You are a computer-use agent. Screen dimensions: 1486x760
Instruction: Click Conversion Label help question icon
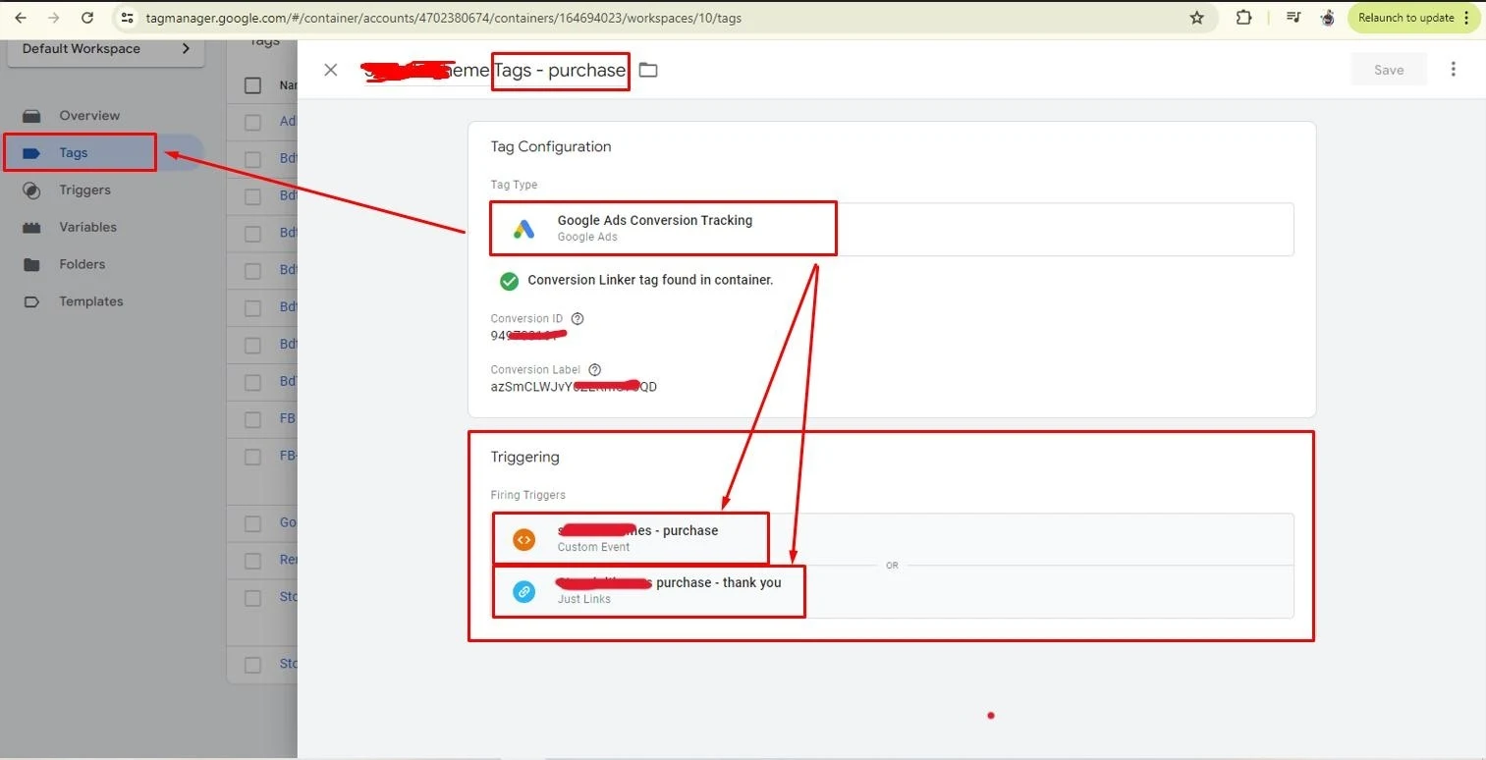tap(594, 370)
